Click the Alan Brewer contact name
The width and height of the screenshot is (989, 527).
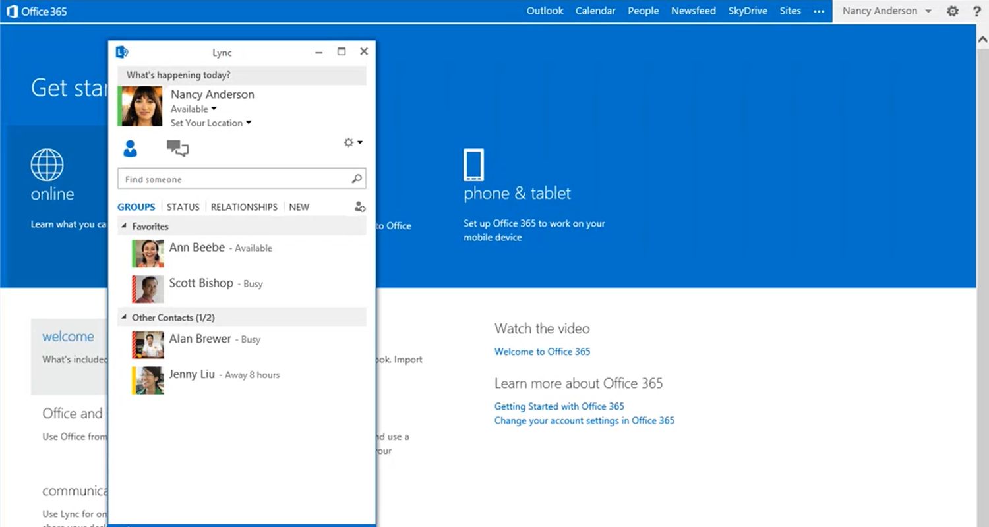point(200,339)
